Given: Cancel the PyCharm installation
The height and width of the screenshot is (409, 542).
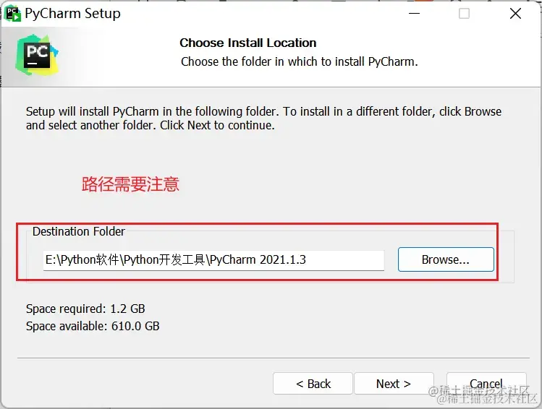Looking at the screenshot, I should coord(486,384).
